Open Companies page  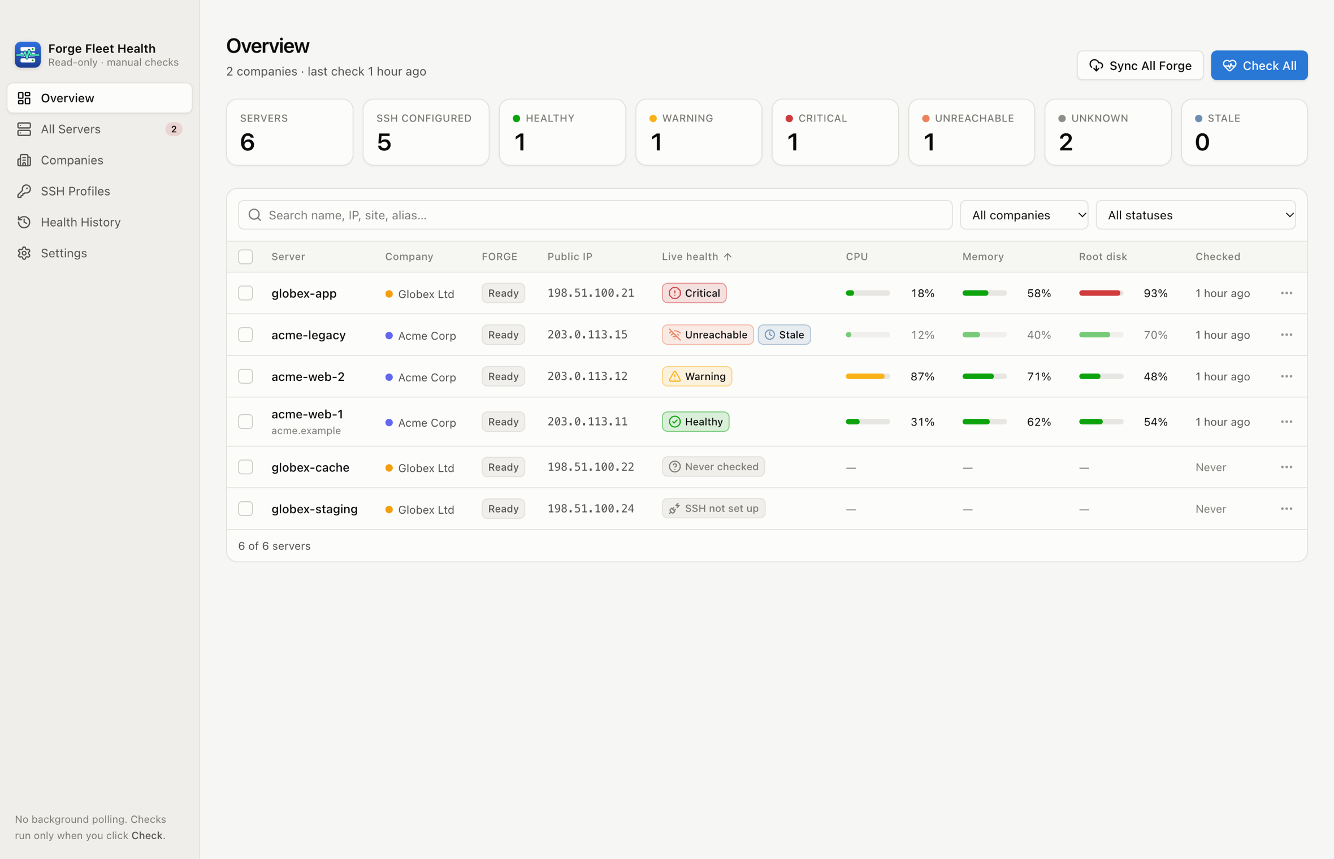click(x=99, y=160)
